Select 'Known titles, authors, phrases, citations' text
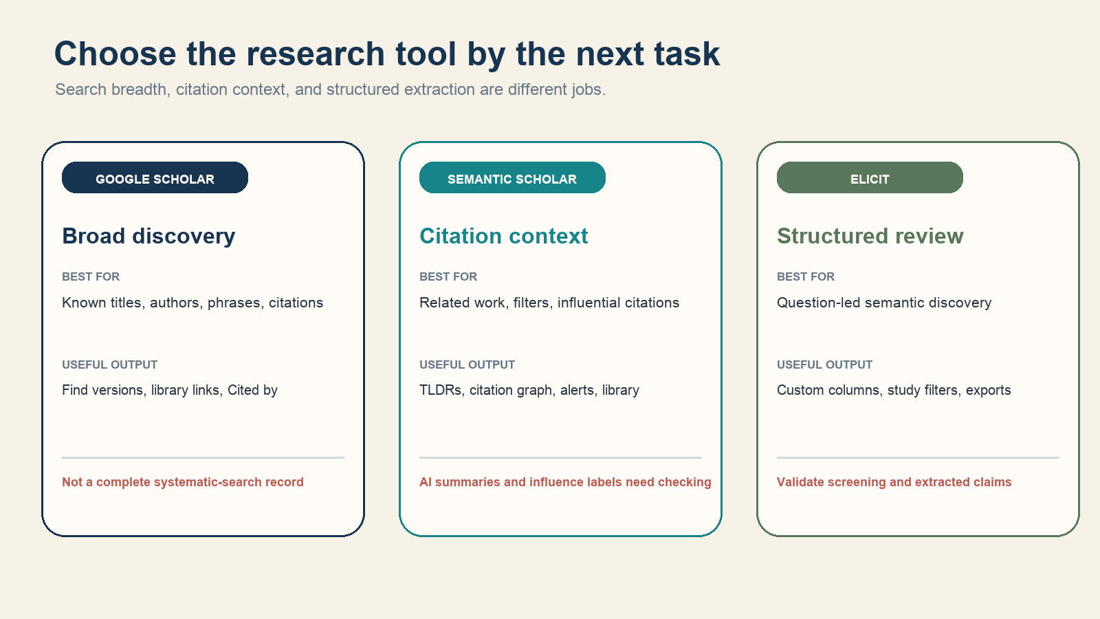 coord(192,303)
